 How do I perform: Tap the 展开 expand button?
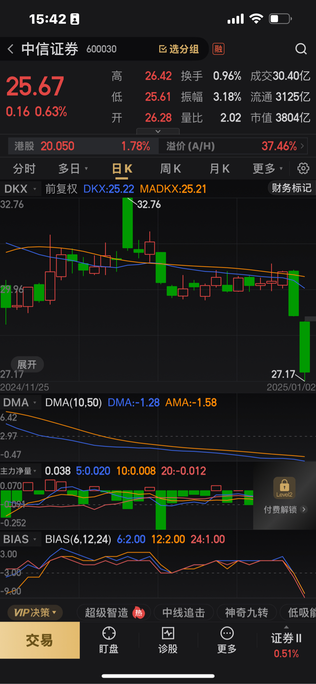tap(27, 365)
